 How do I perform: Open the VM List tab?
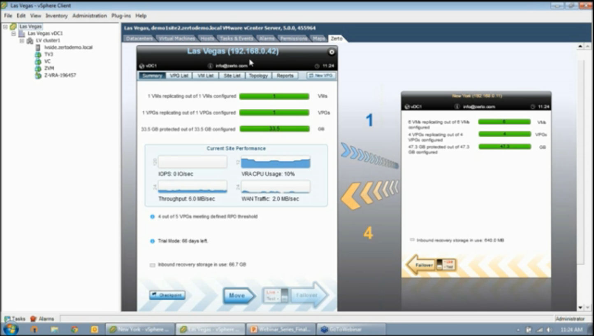coord(206,76)
